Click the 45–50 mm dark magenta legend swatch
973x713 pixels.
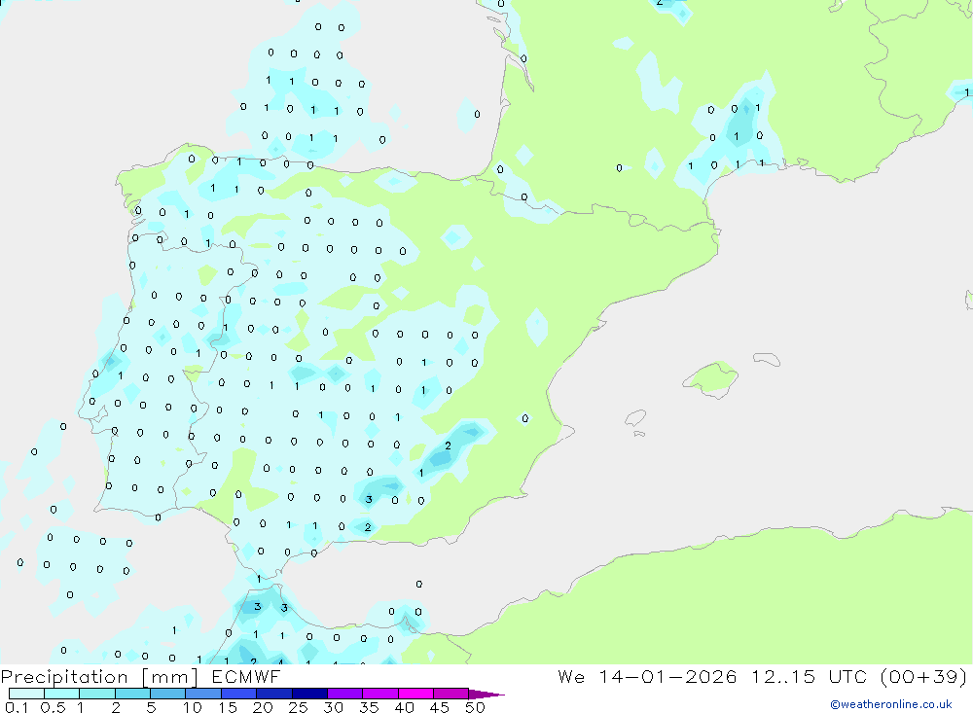click(x=451, y=694)
